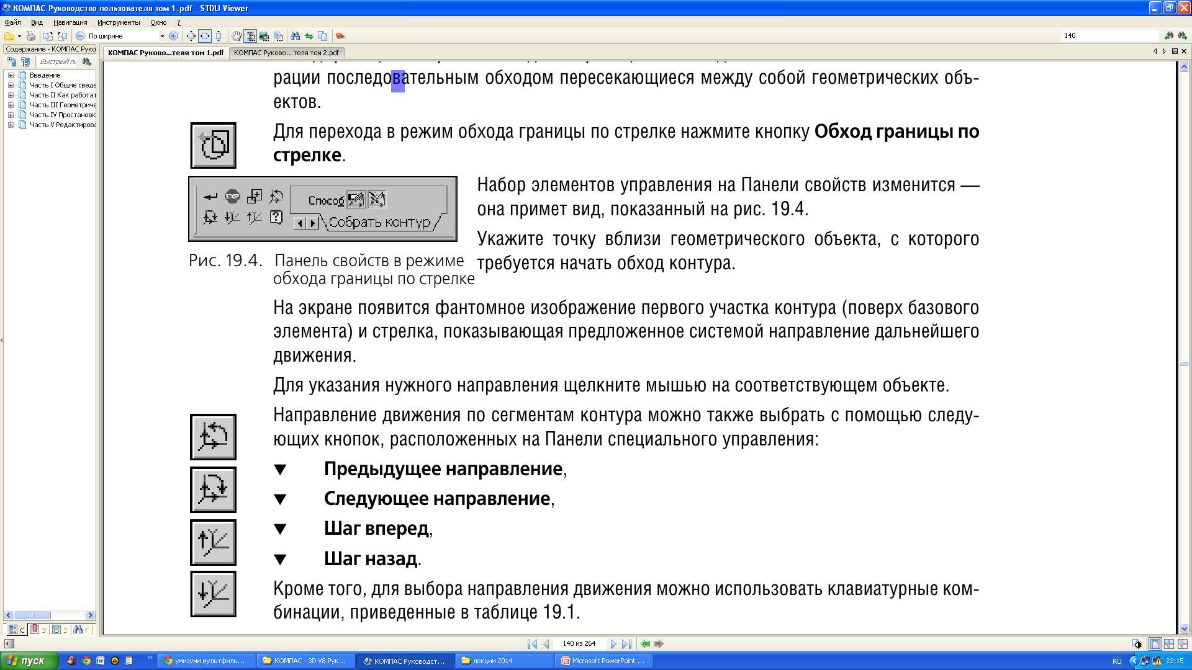This screenshot has height=670, width=1192.
Task: Click find next binoculars icon at top right
Action: pyautogui.click(x=1182, y=35)
